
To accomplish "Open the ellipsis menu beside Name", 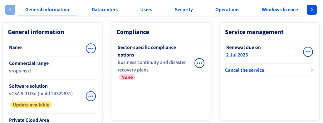I will [x=91, y=48].
